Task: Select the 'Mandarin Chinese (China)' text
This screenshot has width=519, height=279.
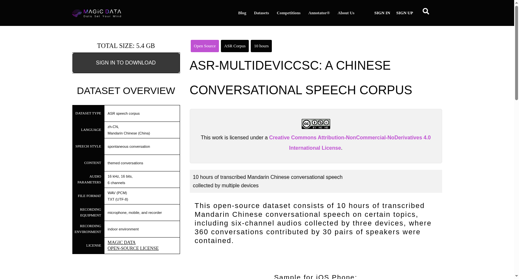Action: [129, 133]
